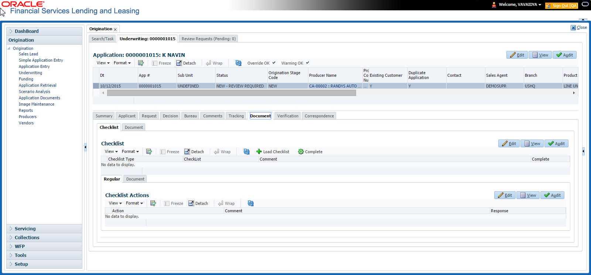Switch to the Document sub-tab beside Regular
591x275 pixels.
[x=135, y=179]
